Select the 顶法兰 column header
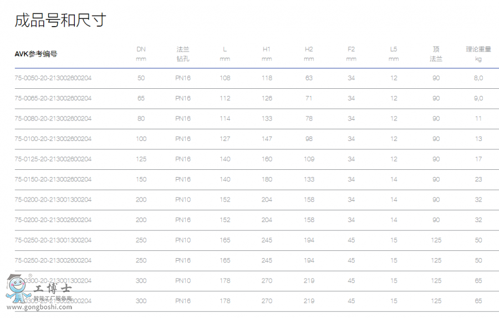The height and width of the screenshot is (318, 499). click(x=436, y=54)
